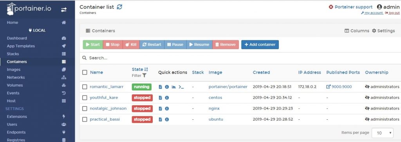The width and height of the screenshot is (401, 142).
Task: Open the Columns options
Action: (357, 31)
